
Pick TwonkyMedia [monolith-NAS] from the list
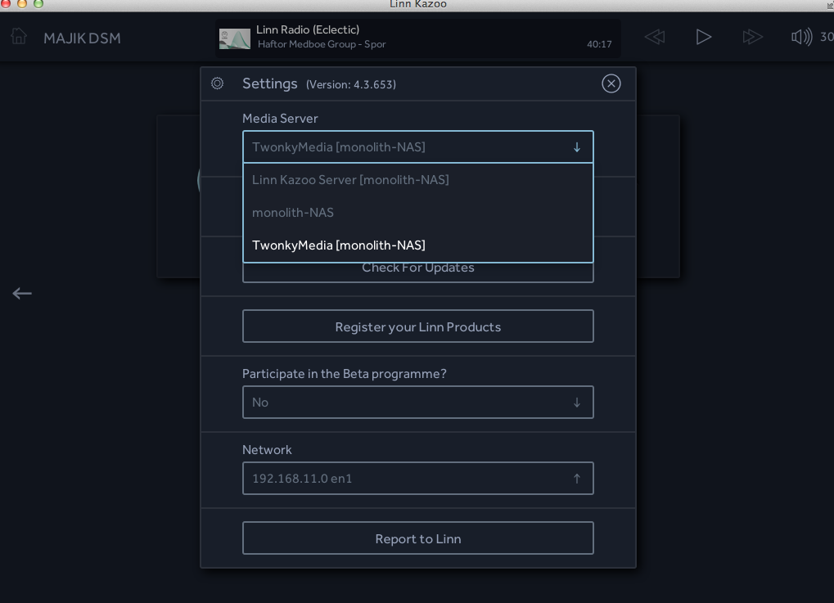click(418, 245)
